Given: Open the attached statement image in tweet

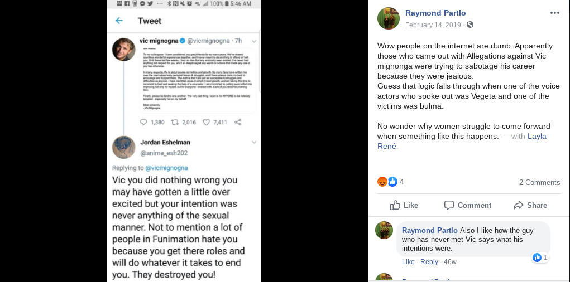Looking at the screenshot, I should point(198,81).
